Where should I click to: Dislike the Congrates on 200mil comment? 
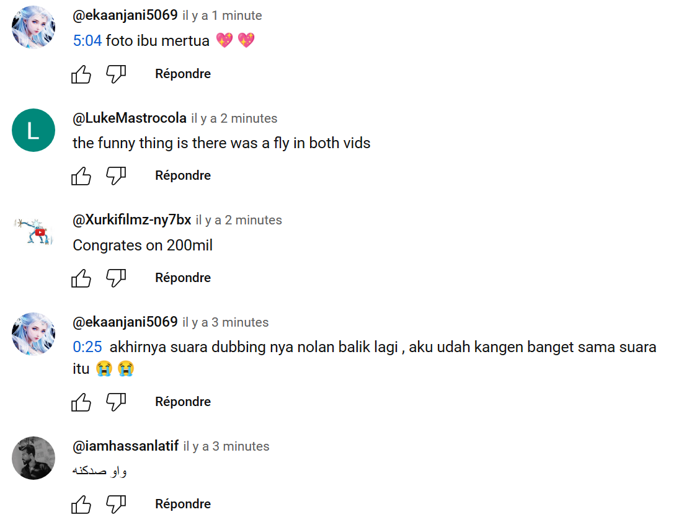click(x=116, y=278)
